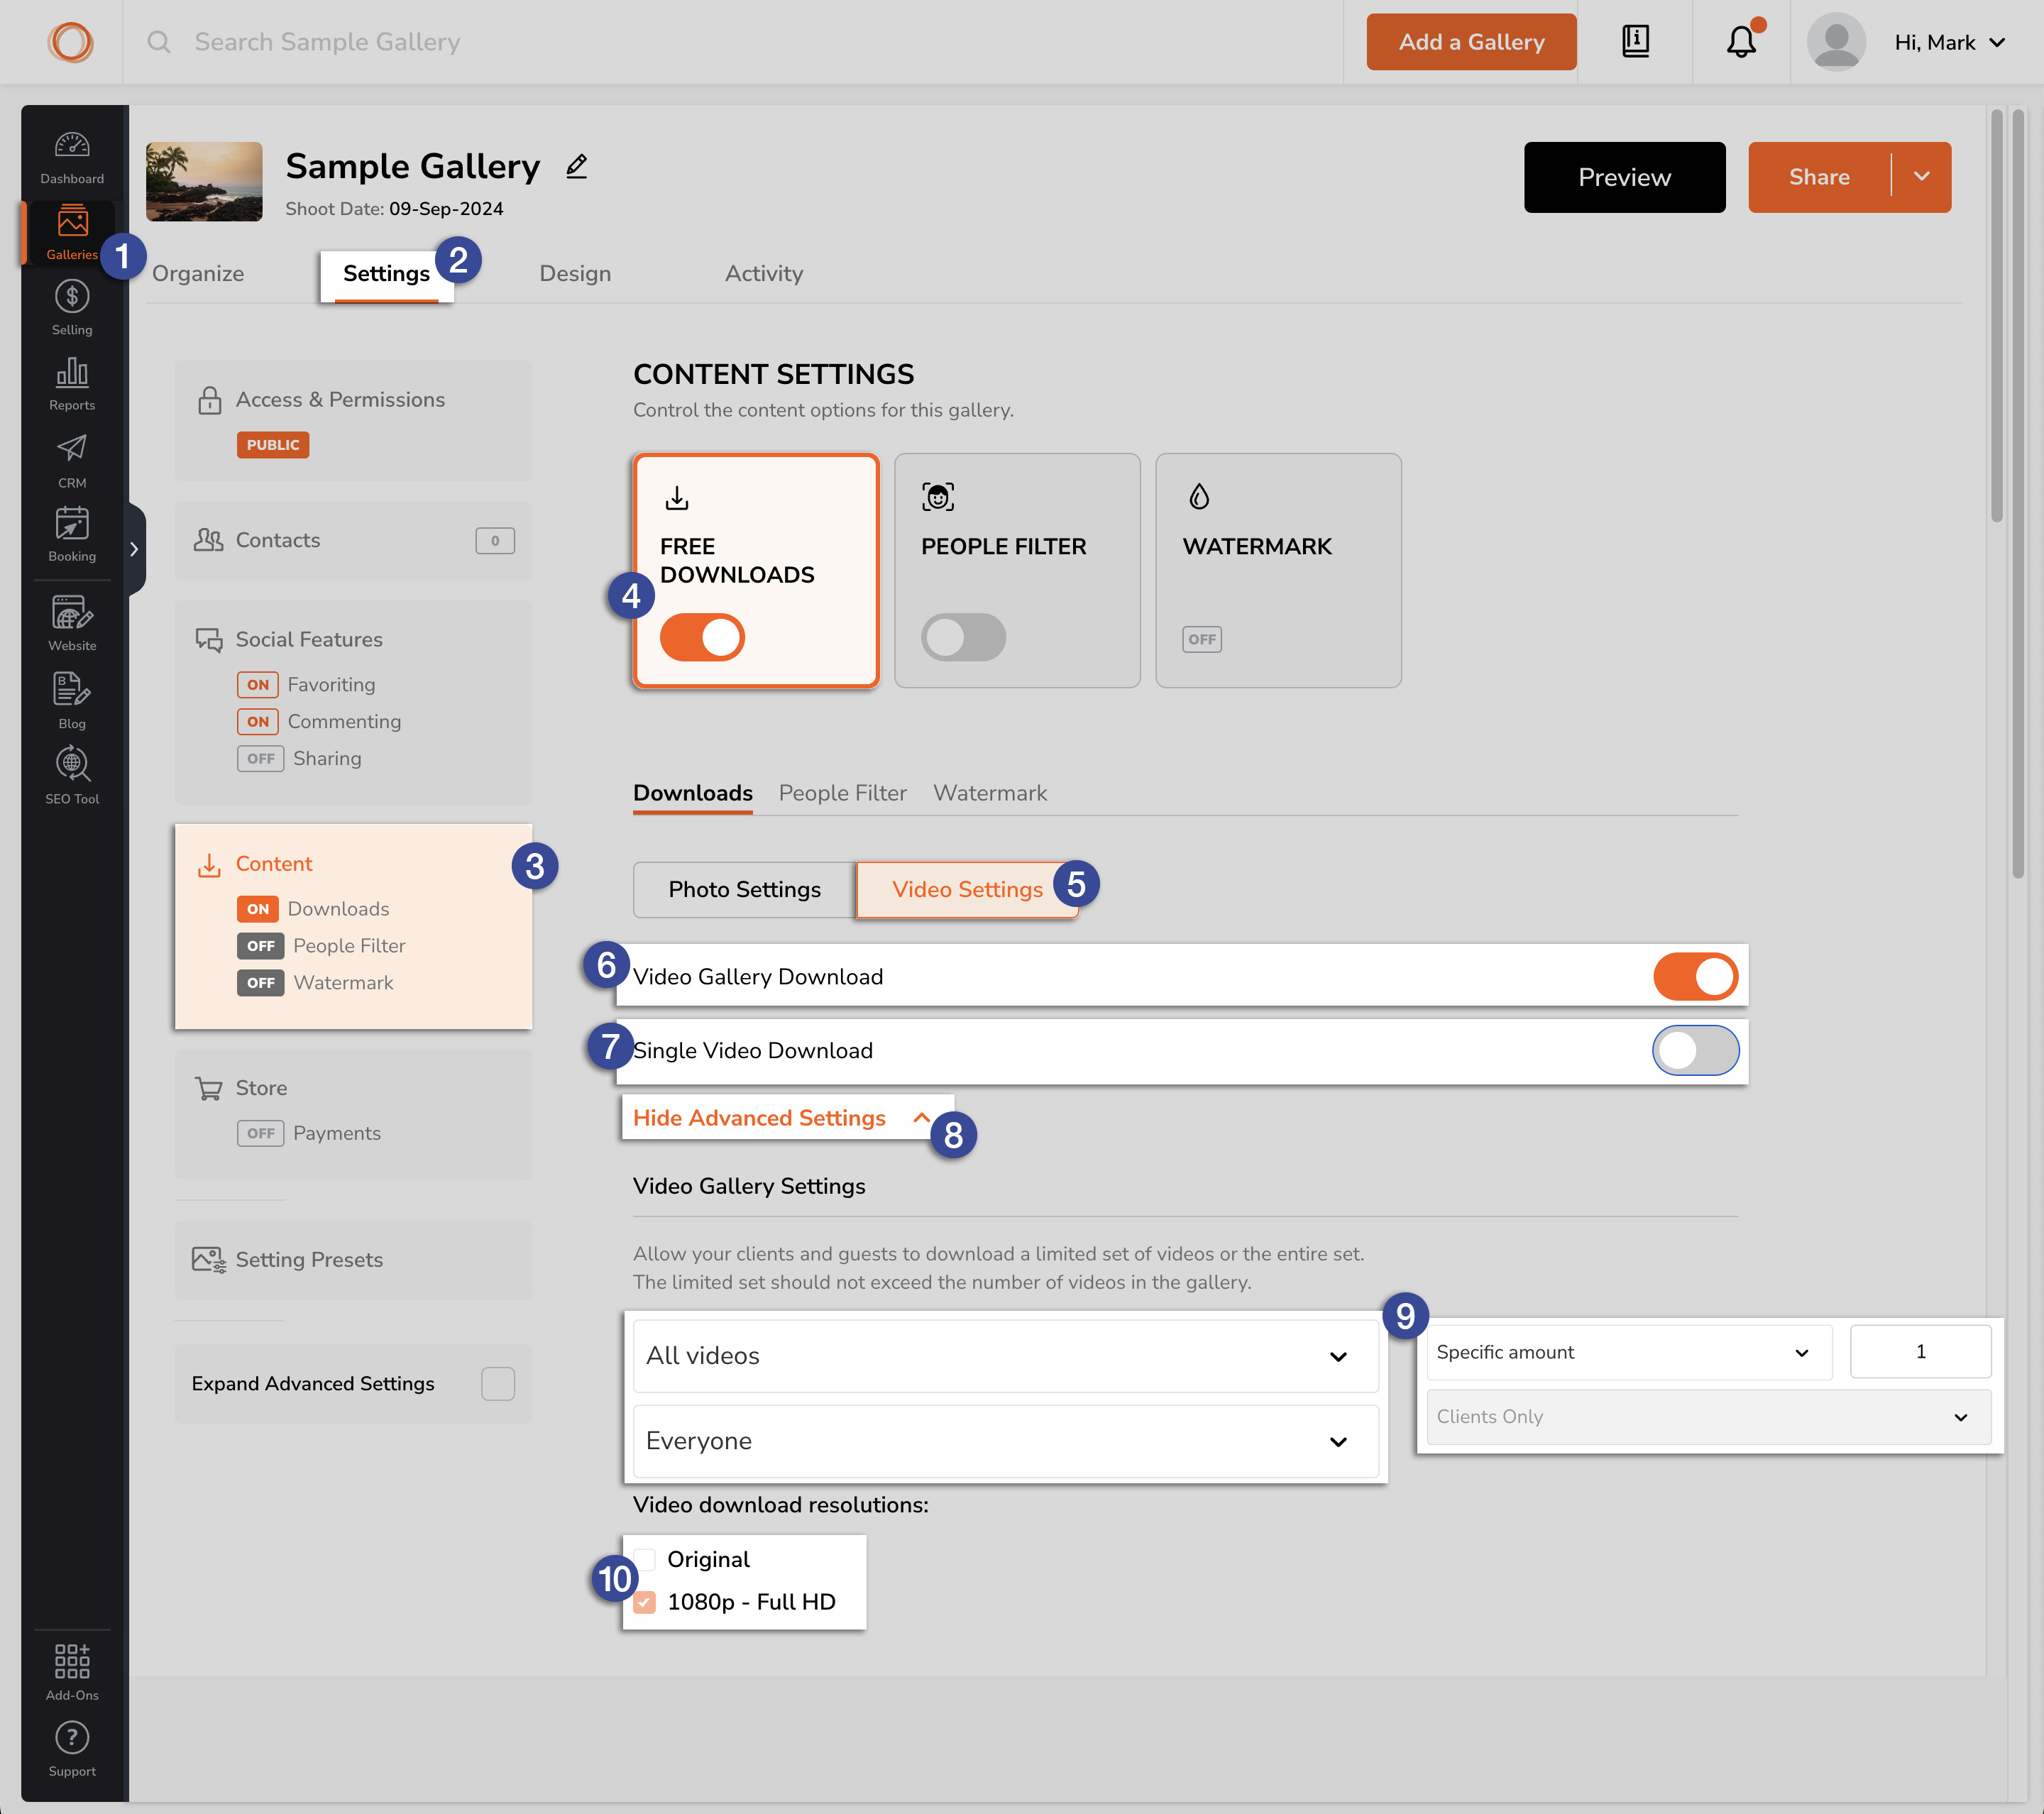Expand the Everyone dropdown

[x=1005, y=1441]
